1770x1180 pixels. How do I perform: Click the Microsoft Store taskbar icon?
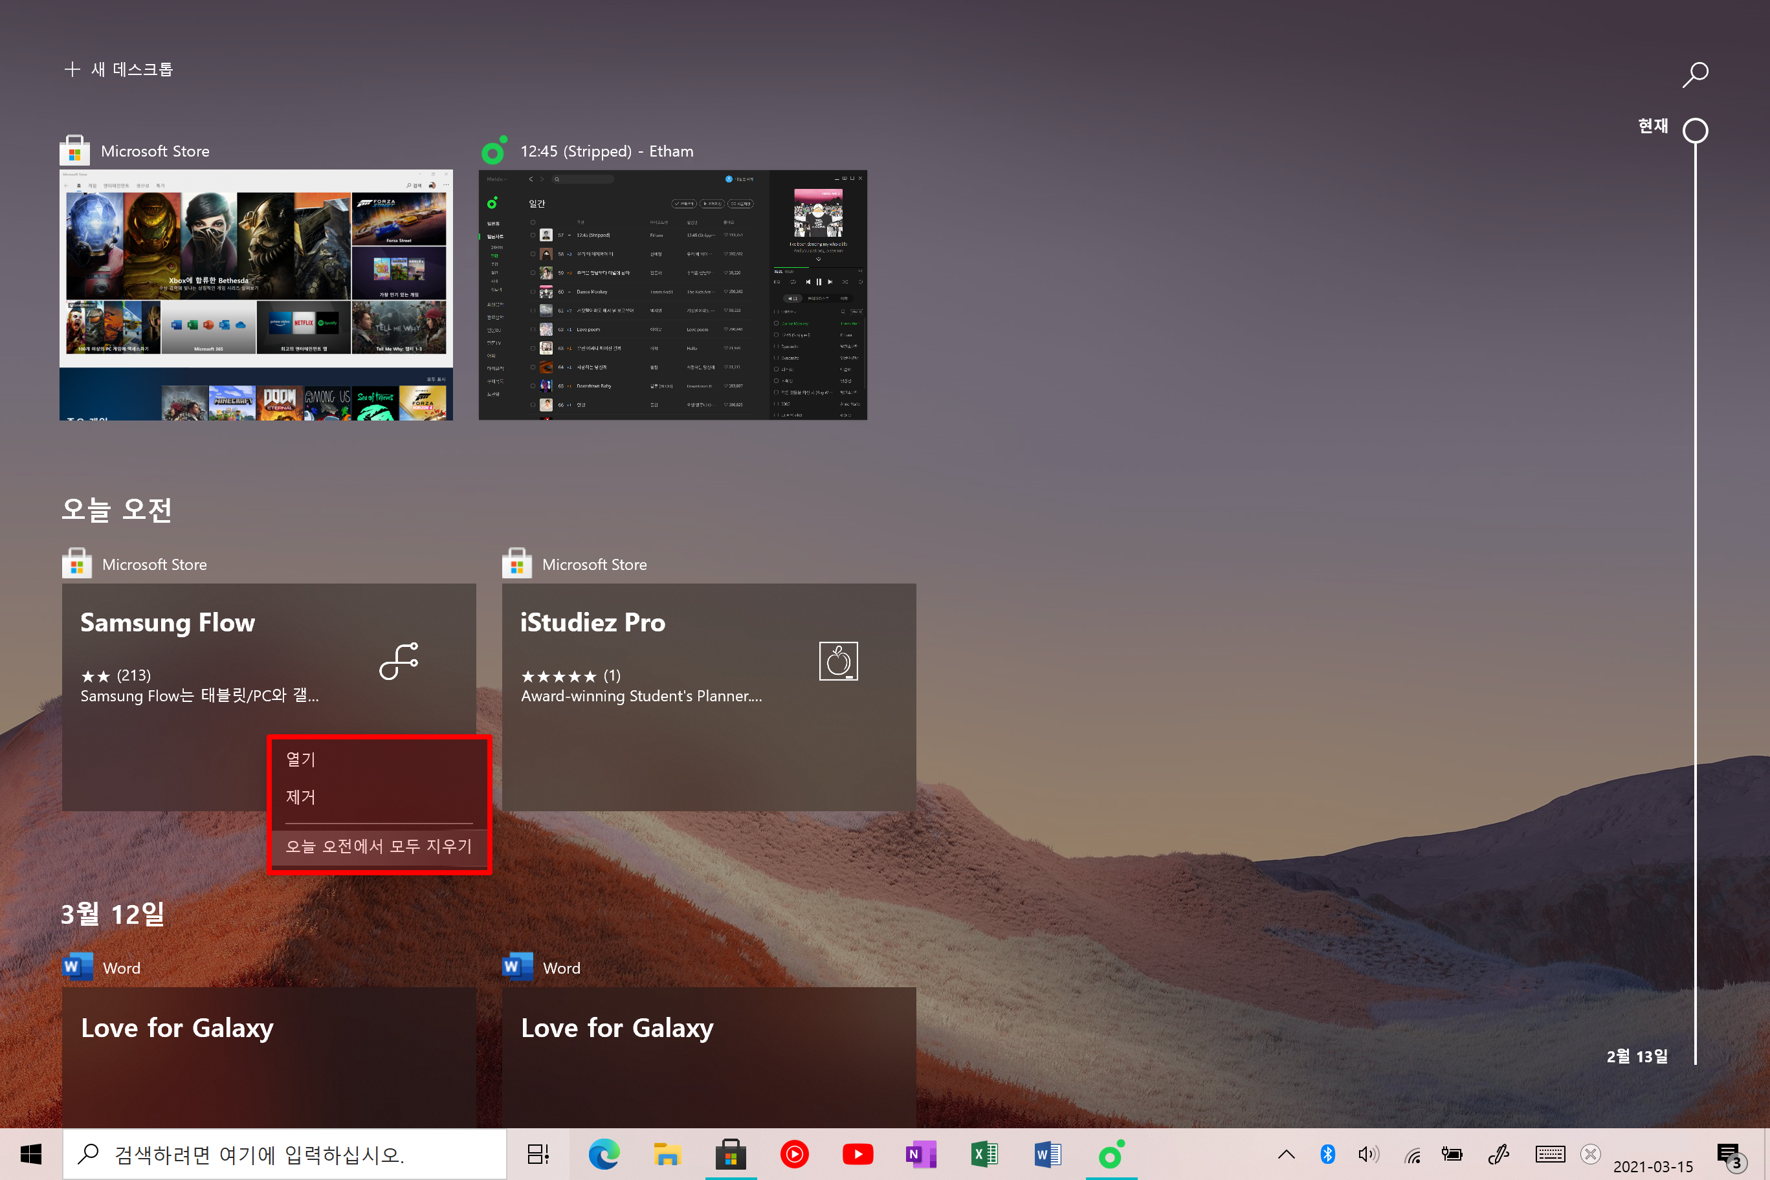(x=730, y=1153)
